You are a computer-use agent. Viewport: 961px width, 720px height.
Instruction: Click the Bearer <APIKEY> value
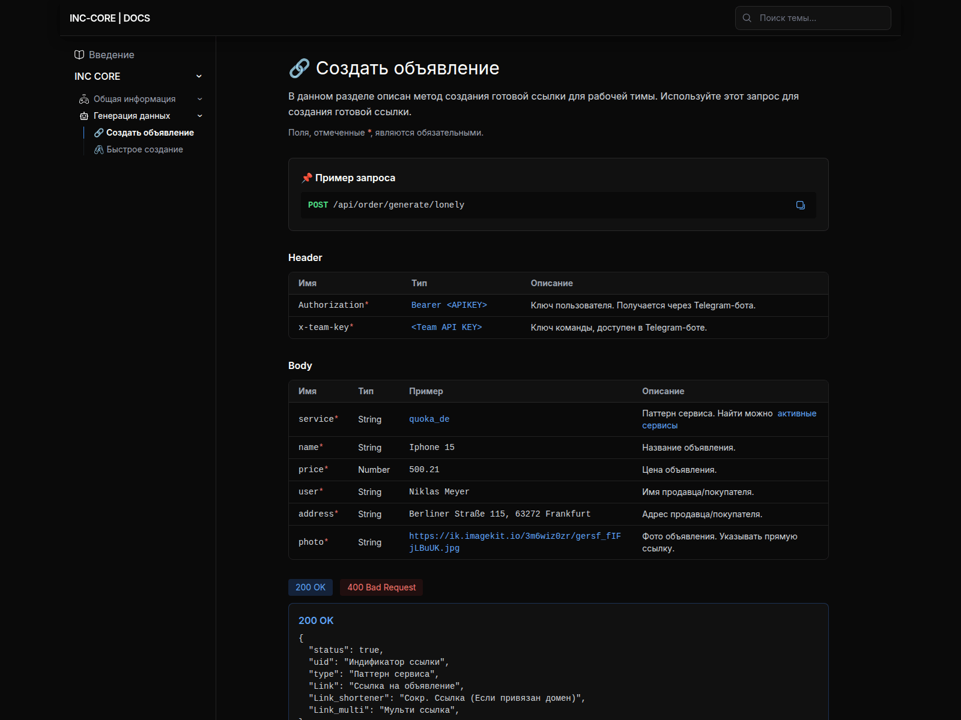[x=449, y=305]
